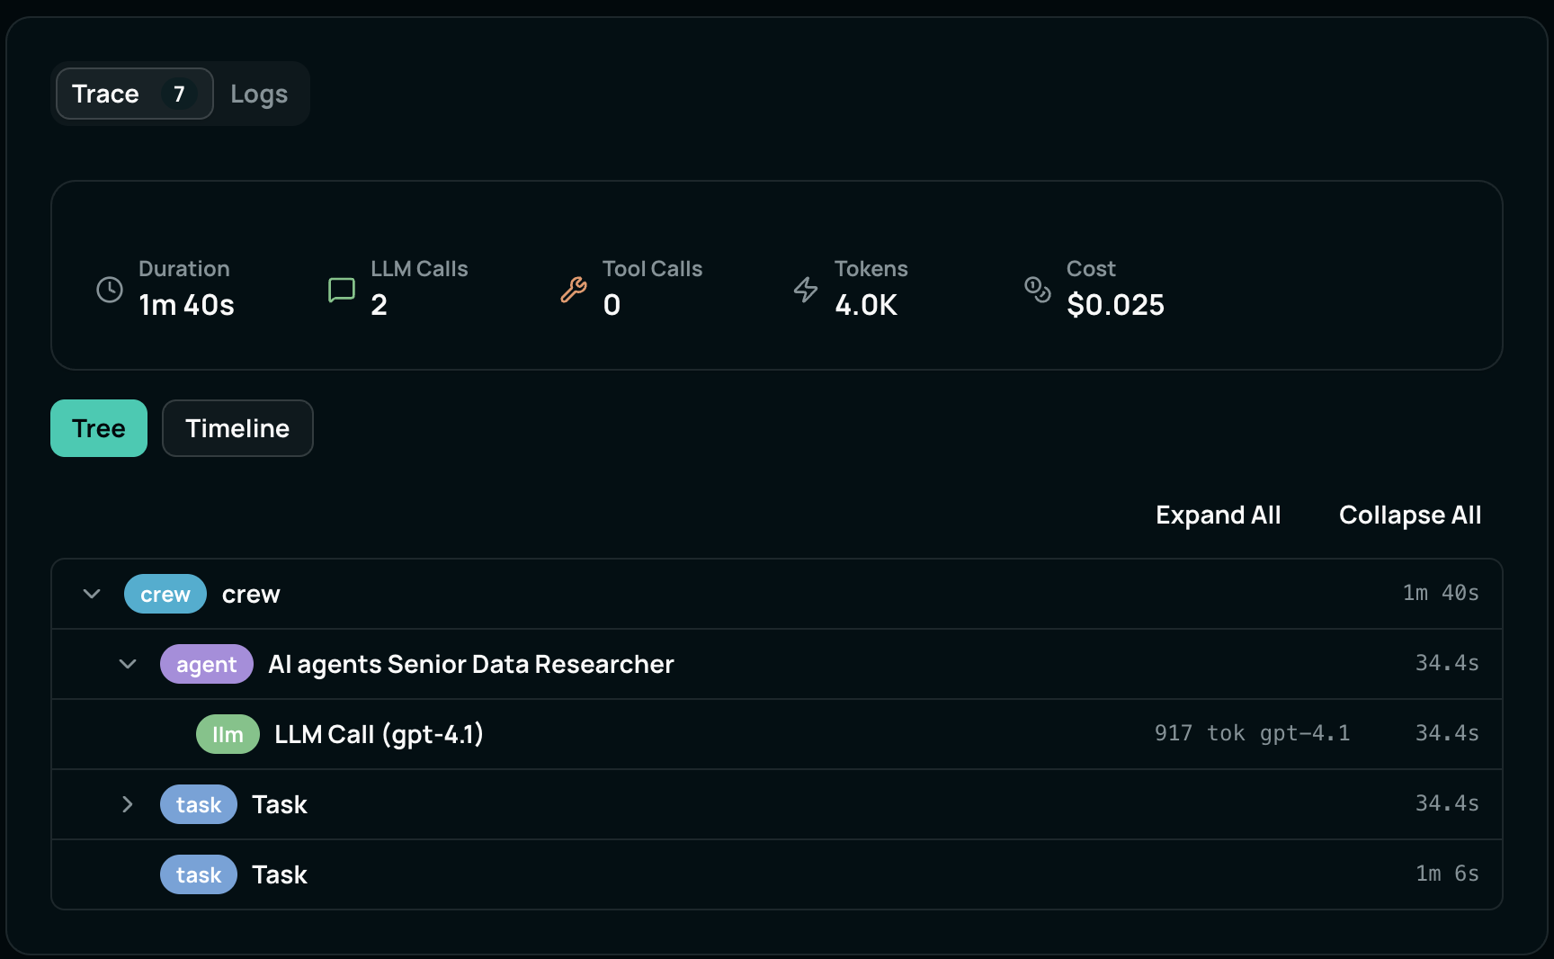The image size is (1554, 959).
Task: Expand the first Task row
Action: click(x=127, y=804)
